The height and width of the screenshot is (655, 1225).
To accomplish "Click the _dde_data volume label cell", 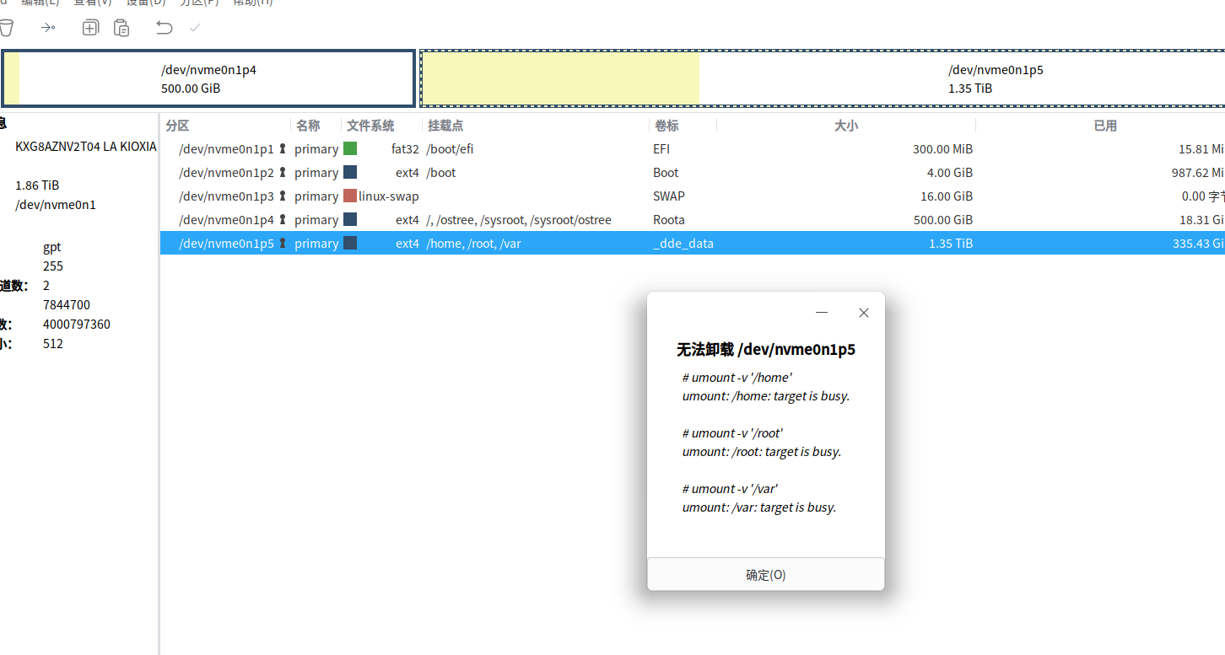I will pos(683,244).
